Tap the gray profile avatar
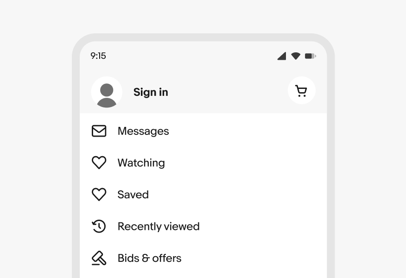This screenshot has height=278, width=406. tap(107, 92)
